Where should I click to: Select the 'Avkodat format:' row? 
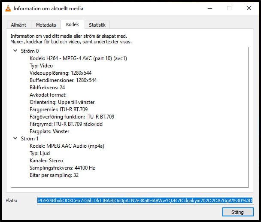click(48, 95)
